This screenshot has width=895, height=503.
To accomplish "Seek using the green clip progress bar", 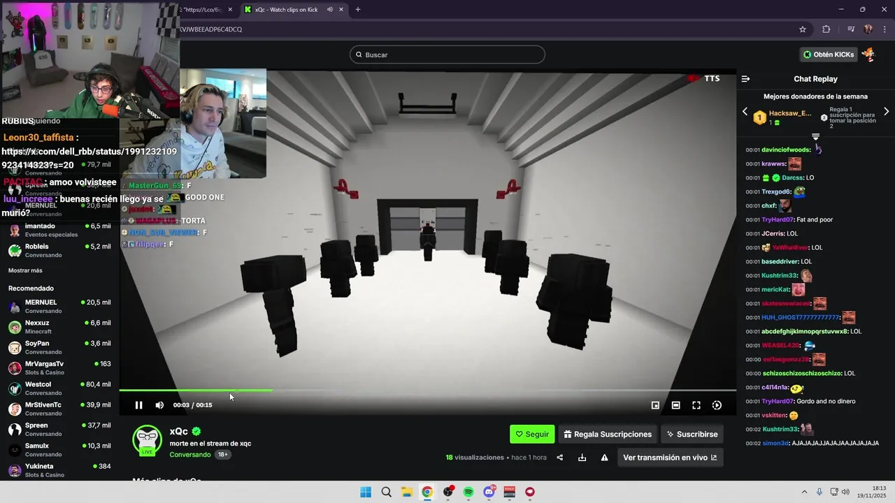I will click(427, 390).
